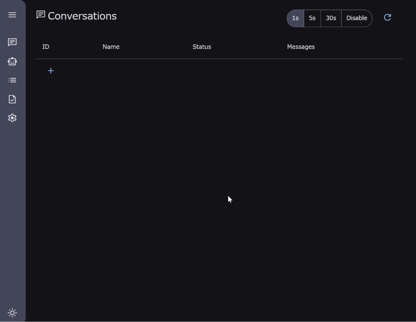The height and width of the screenshot is (322, 416).
Task: Open the list view sidebar icon
Action: point(12,80)
